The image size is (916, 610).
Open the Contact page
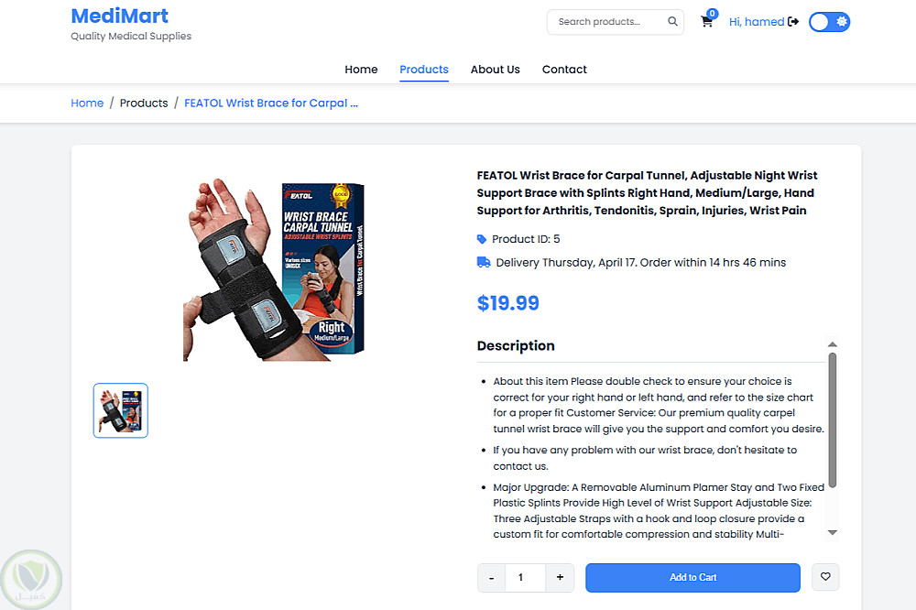(564, 70)
